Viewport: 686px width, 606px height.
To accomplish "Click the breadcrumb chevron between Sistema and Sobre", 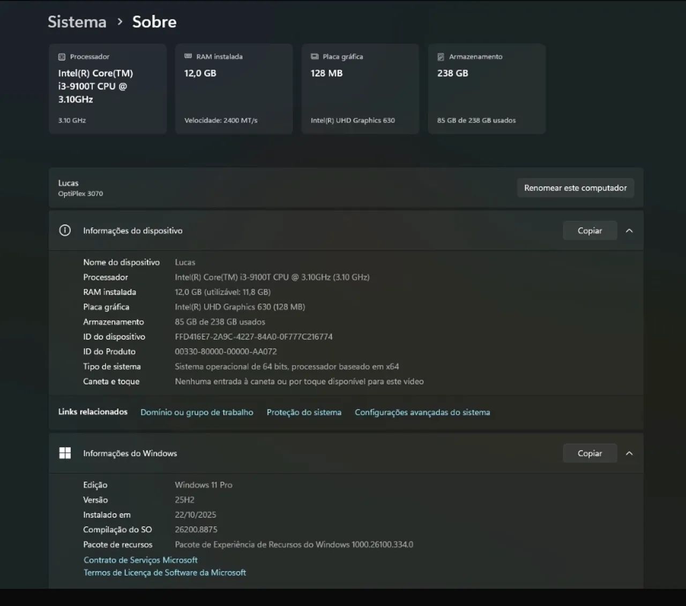I will (x=120, y=21).
